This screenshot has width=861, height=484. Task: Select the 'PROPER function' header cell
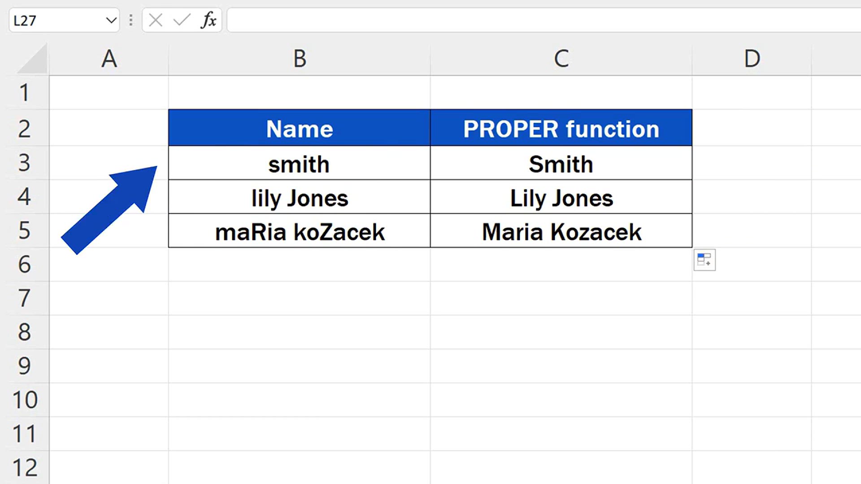coord(561,129)
